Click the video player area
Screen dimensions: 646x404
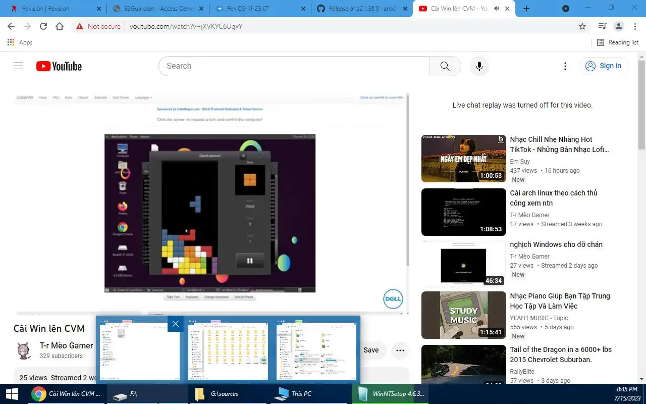[211, 205]
